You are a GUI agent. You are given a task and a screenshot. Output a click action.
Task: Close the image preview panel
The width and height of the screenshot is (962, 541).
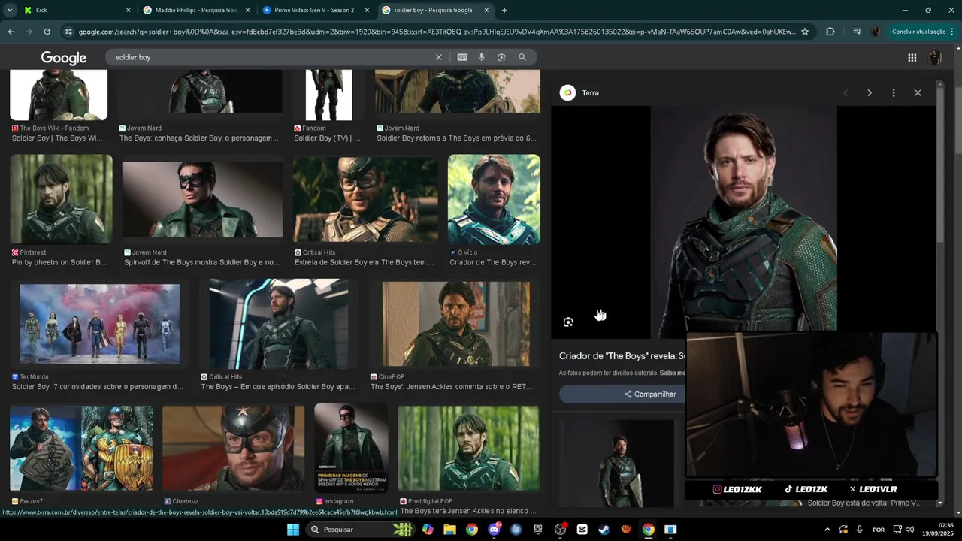[x=918, y=92]
